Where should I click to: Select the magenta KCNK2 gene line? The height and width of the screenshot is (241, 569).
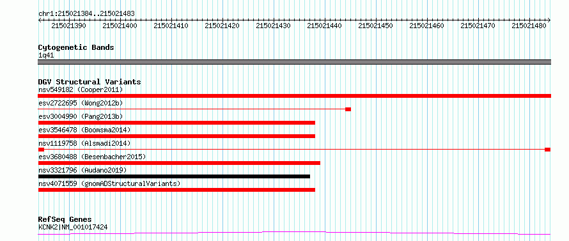tap(295, 233)
